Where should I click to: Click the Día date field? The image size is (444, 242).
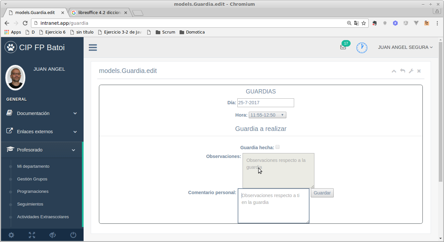pyautogui.click(x=266, y=103)
